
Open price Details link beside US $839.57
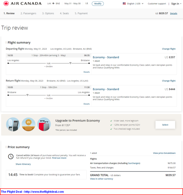(173, 13)
